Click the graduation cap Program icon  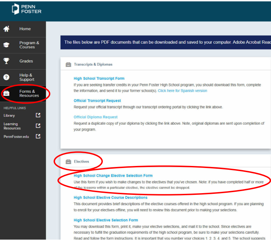7,45
